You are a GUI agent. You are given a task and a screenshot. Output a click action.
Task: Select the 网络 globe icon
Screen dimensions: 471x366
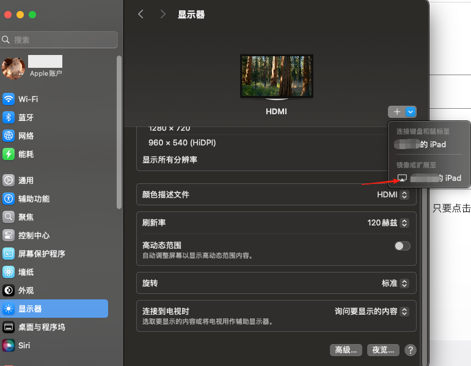pos(9,136)
